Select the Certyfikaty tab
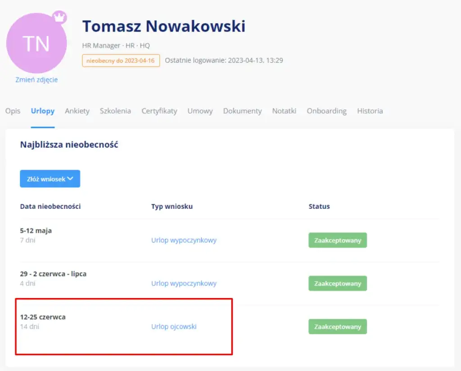Viewport: 461px width, 371px height. pos(159,111)
